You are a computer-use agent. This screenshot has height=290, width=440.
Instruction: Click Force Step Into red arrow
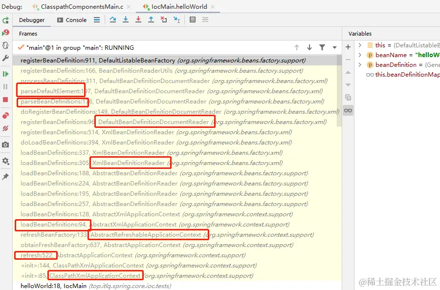pos(138,20)
